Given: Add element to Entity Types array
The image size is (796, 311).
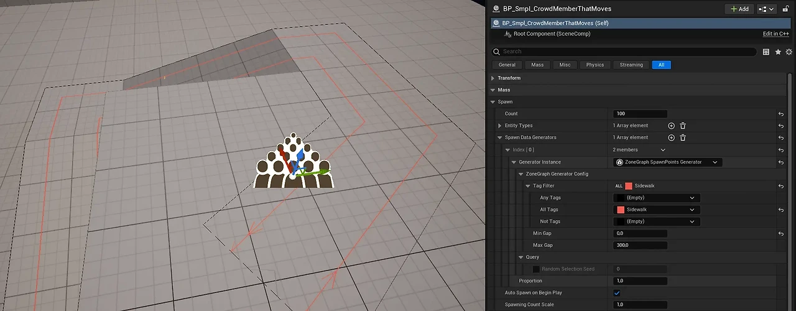Looking at the screenshot, I should pos(672,126).
